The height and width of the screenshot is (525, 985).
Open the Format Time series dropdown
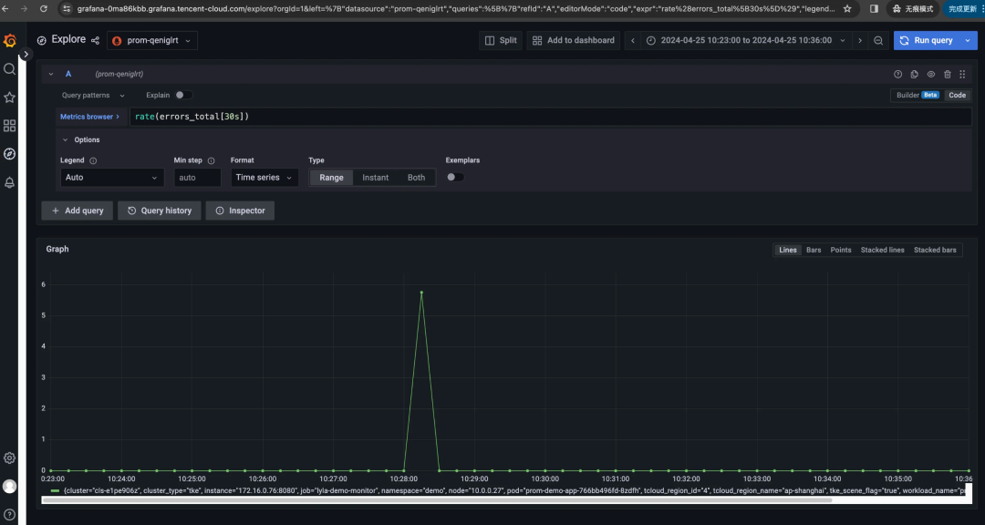pos(264,178)
